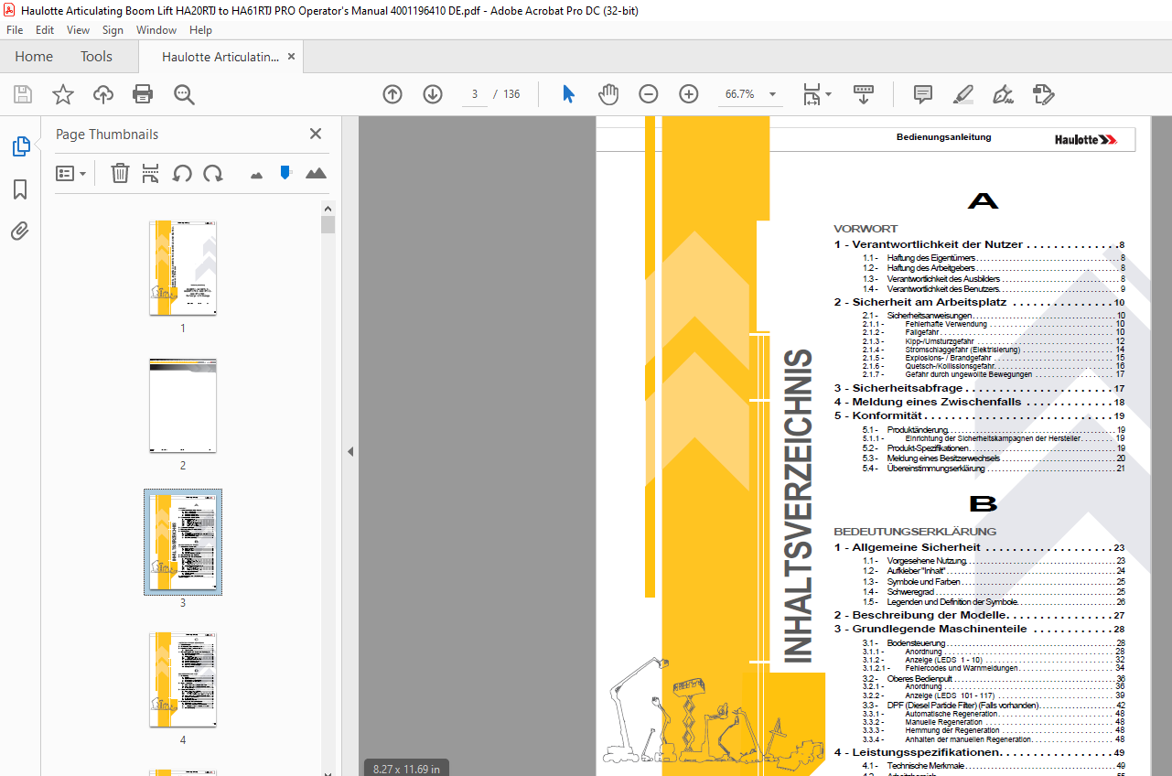The height and width of the screenshot is (776, 1172).
Task: Open the Sign document pen icon
Action: [x=1003, y=94]
